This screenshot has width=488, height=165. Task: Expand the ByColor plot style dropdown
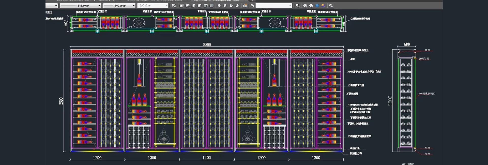point(166,6)
